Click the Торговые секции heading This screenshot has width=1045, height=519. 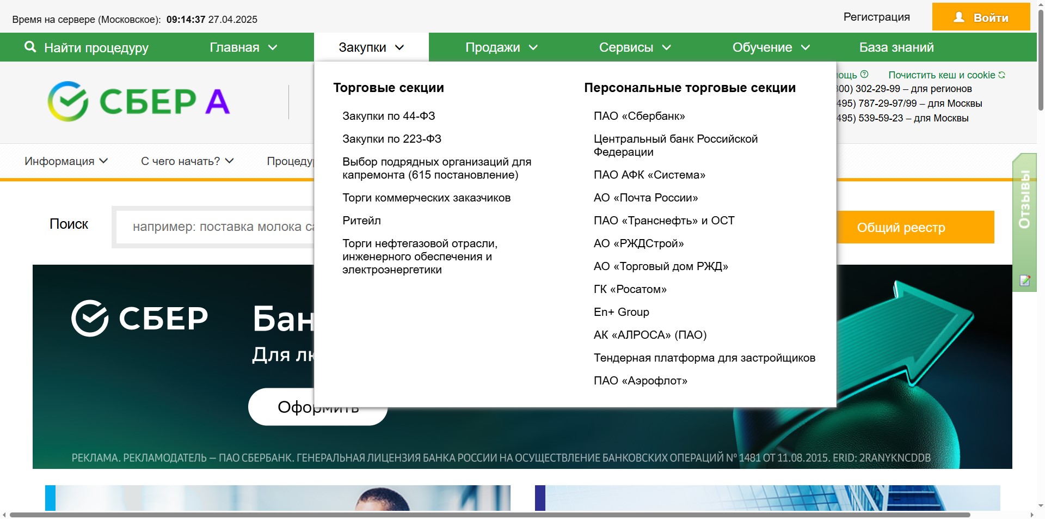point(389,88)
